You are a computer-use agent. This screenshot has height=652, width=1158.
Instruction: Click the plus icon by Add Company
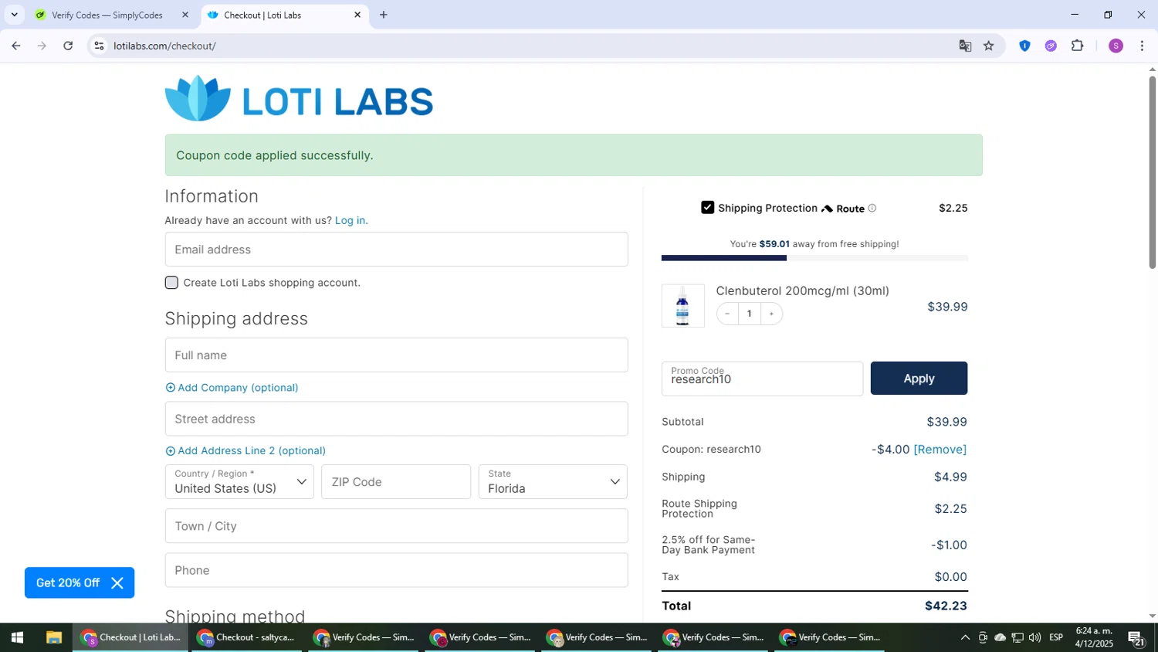click(171, 388)
